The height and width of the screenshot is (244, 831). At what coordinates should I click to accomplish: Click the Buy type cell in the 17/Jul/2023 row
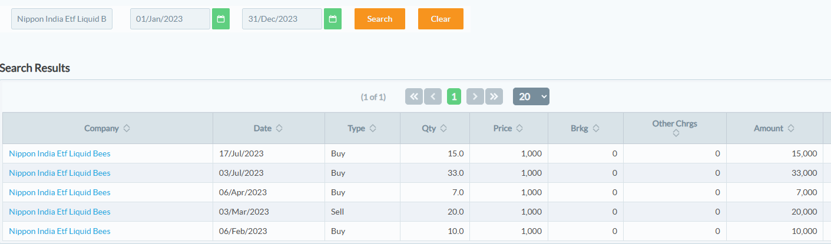(362, 153)
